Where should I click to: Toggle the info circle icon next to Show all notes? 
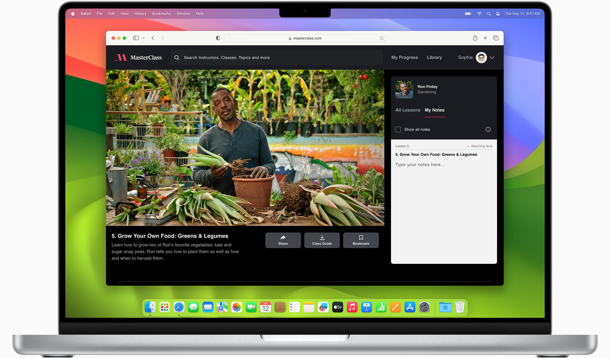pyautogui.click(x=488, y=129)
